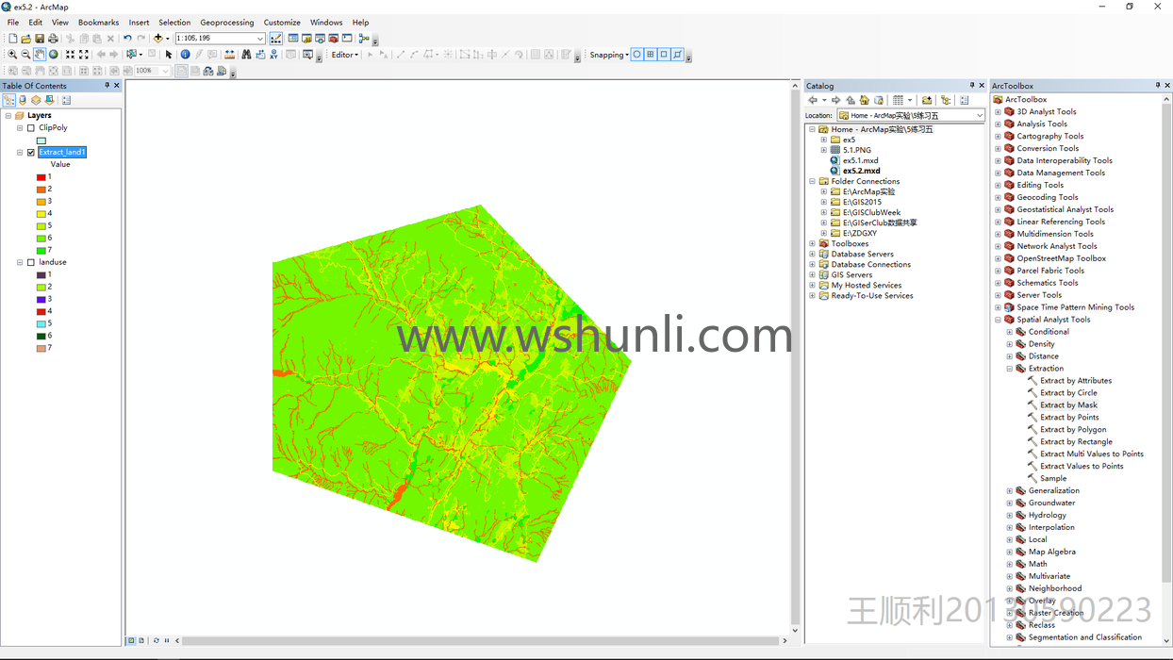Open the Snapping dropdown menu
Screen dimensions: 1173x660
click(x=609, y=55)
